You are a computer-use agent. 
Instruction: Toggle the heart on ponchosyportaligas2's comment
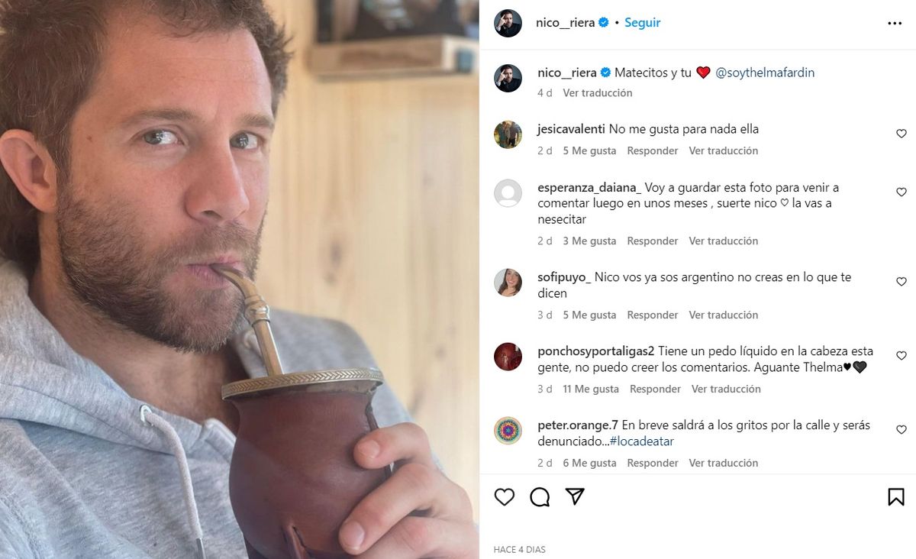(x=901, y=355)
